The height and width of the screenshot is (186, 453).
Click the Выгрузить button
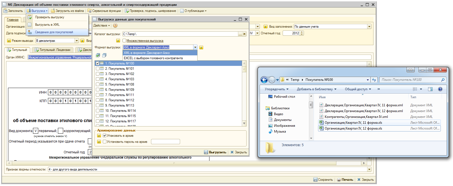215,152
